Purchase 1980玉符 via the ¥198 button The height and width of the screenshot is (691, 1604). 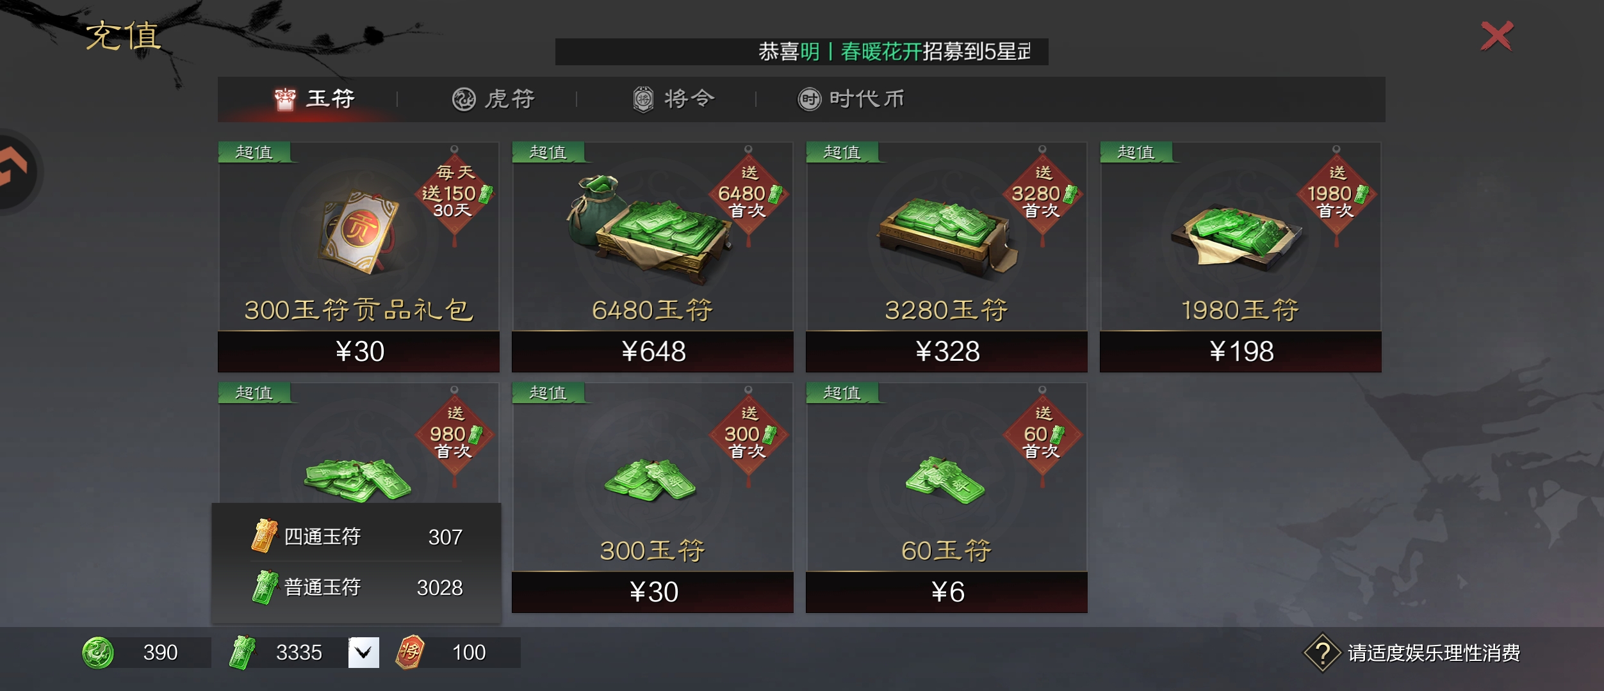coord(1241,351)
